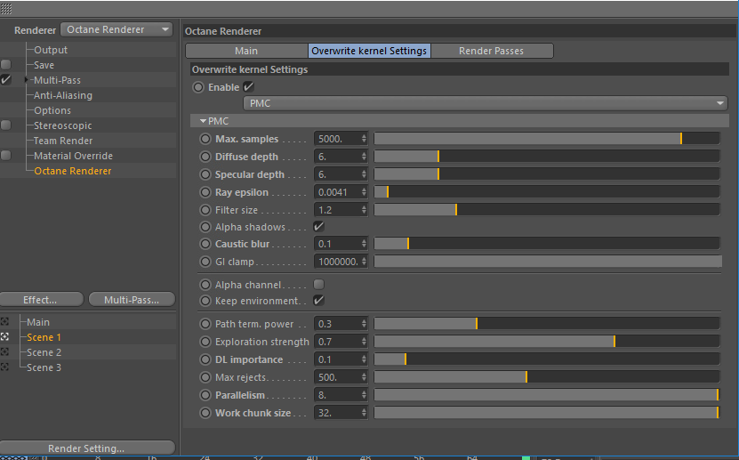
Task: Click the animation dot next to Ray epsilon
Action: click(x=205, y=192)
